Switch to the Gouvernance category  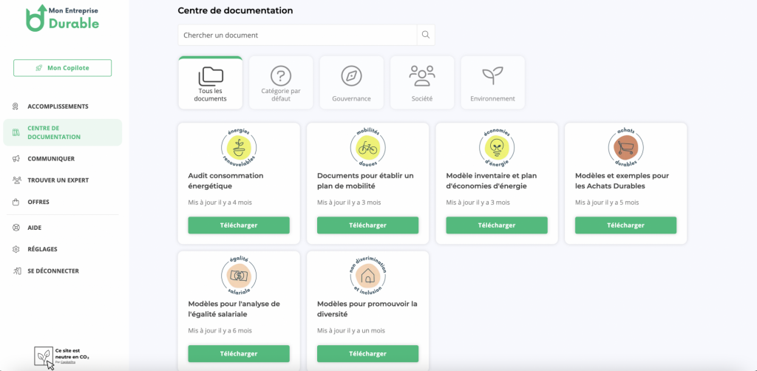click(351, 84)
